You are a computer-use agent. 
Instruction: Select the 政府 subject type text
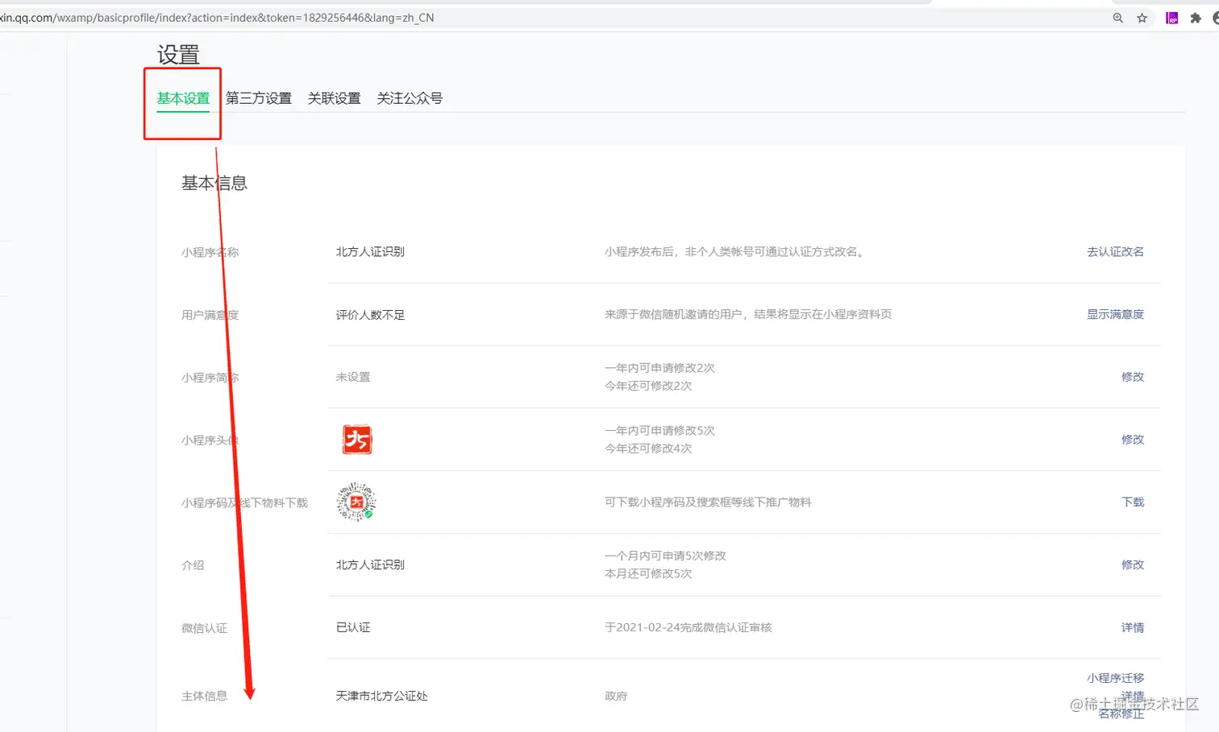[616, 696]
